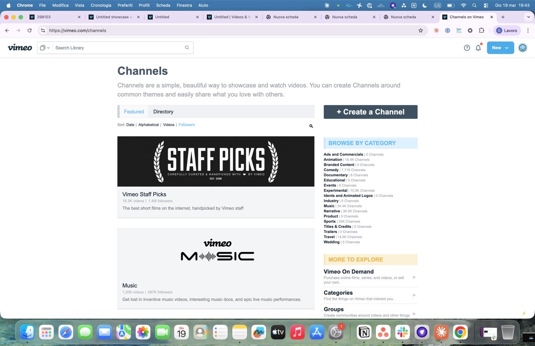Browse the Wedding category
The height and width of the screenshot is (346, 535).
(x=332, y=242)
